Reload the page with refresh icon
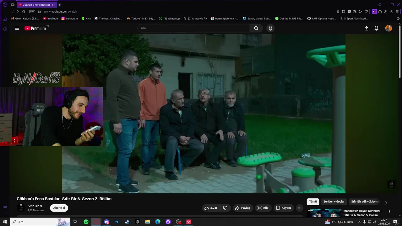The width and height of the screenshot is (402, 226). point(24,12)
